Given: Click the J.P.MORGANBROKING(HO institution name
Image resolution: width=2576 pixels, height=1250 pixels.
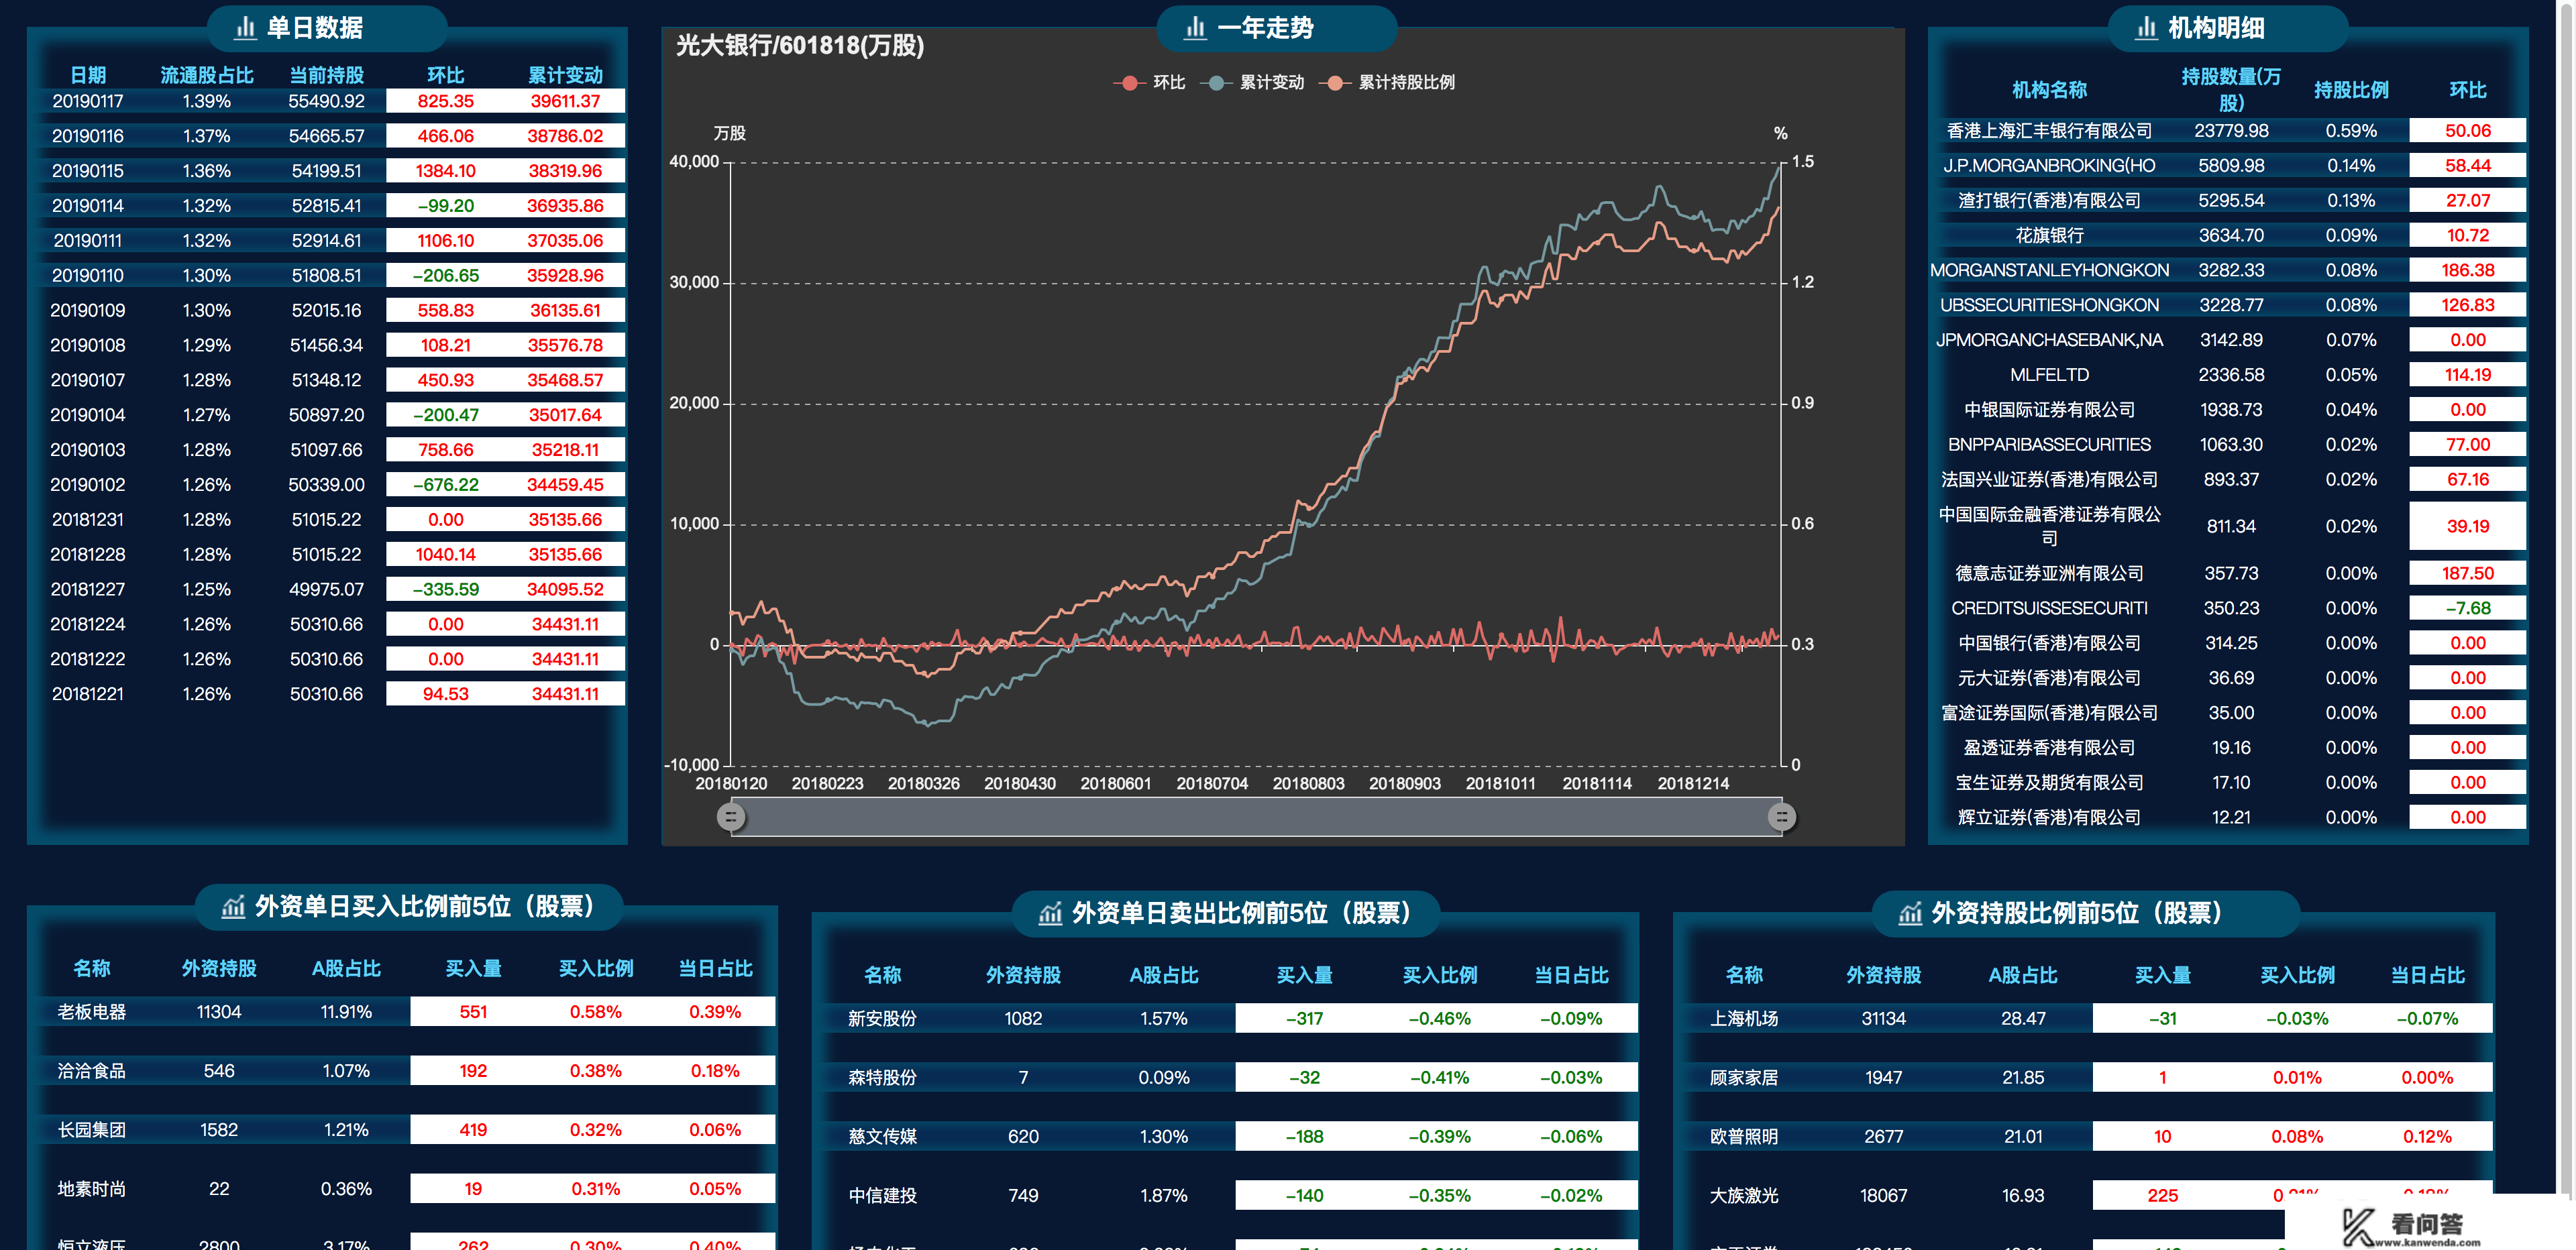Looking at the screenshot, I should [2049, 166].
